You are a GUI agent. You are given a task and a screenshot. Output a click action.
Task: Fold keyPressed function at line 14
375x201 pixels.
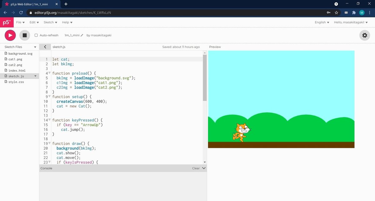pos(49,120)
